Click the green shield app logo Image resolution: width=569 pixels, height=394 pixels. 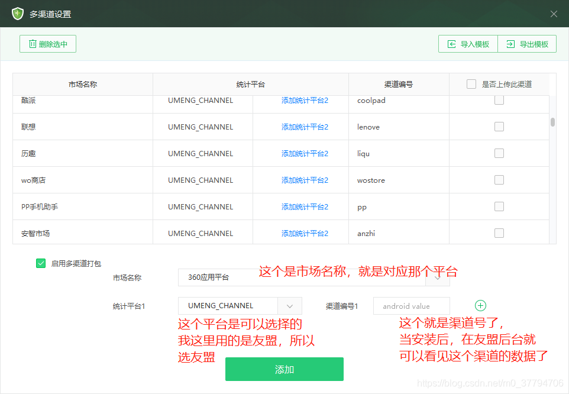point(17,14)
